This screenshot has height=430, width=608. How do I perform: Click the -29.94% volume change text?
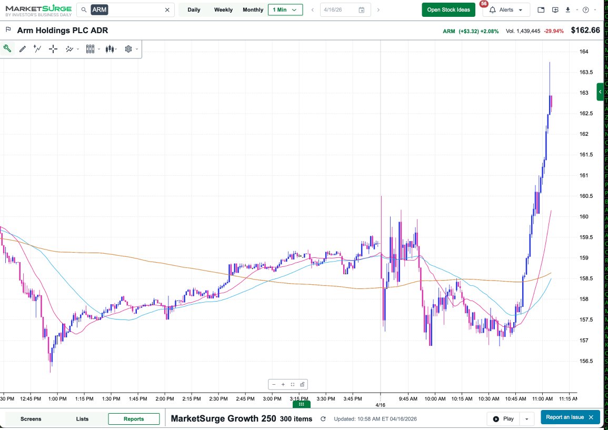(554, 31)
